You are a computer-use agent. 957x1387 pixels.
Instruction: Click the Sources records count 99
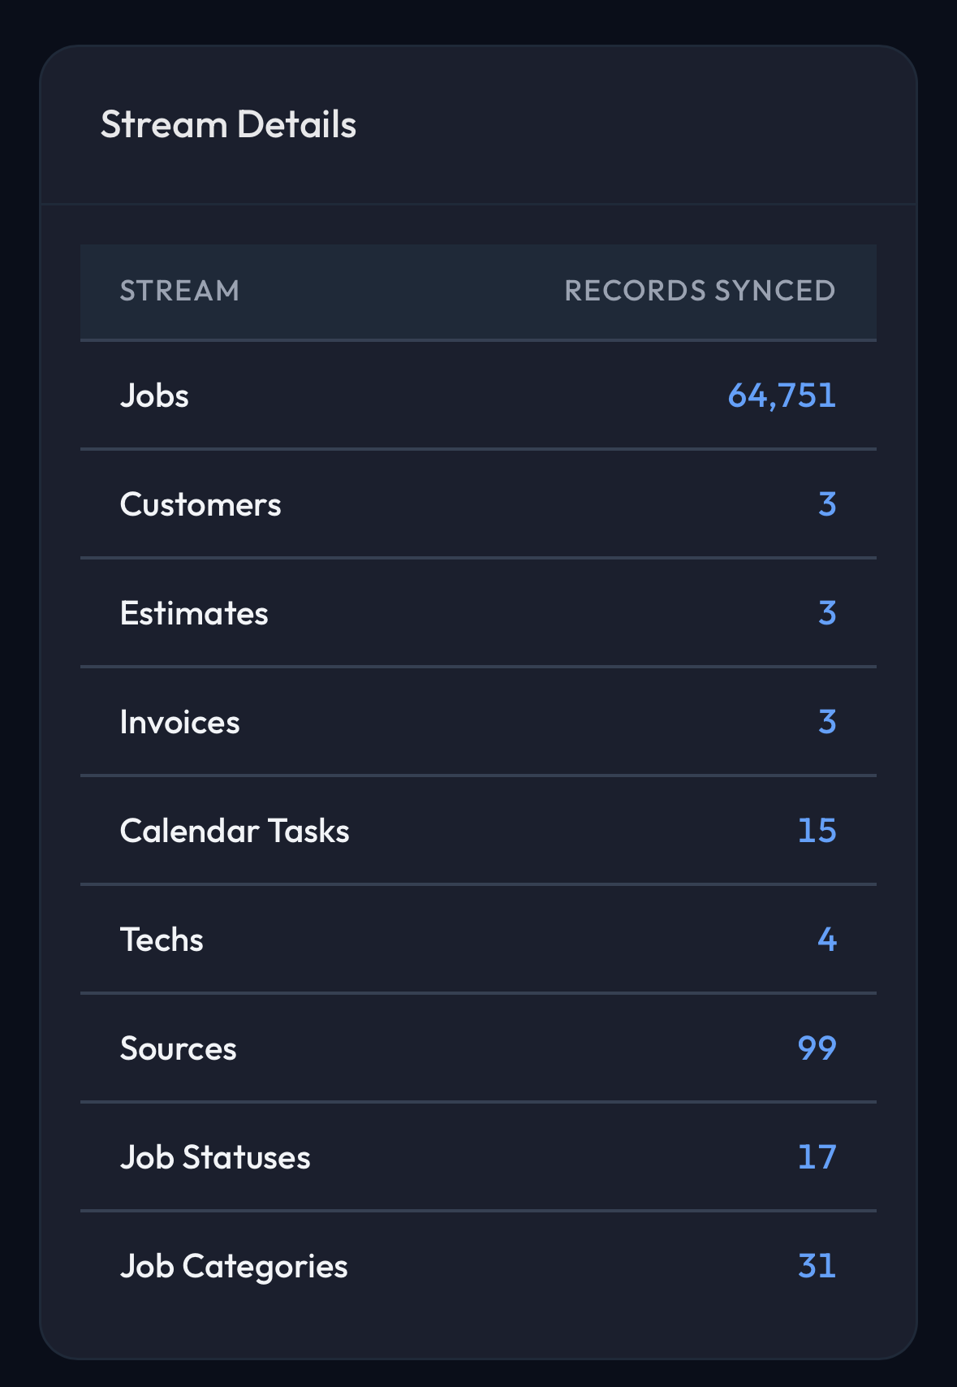click(817, 1048)
